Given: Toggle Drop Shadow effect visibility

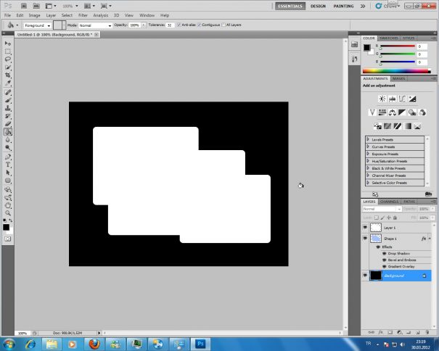Looking at the screenshot, I should click(x=385, y=253).
